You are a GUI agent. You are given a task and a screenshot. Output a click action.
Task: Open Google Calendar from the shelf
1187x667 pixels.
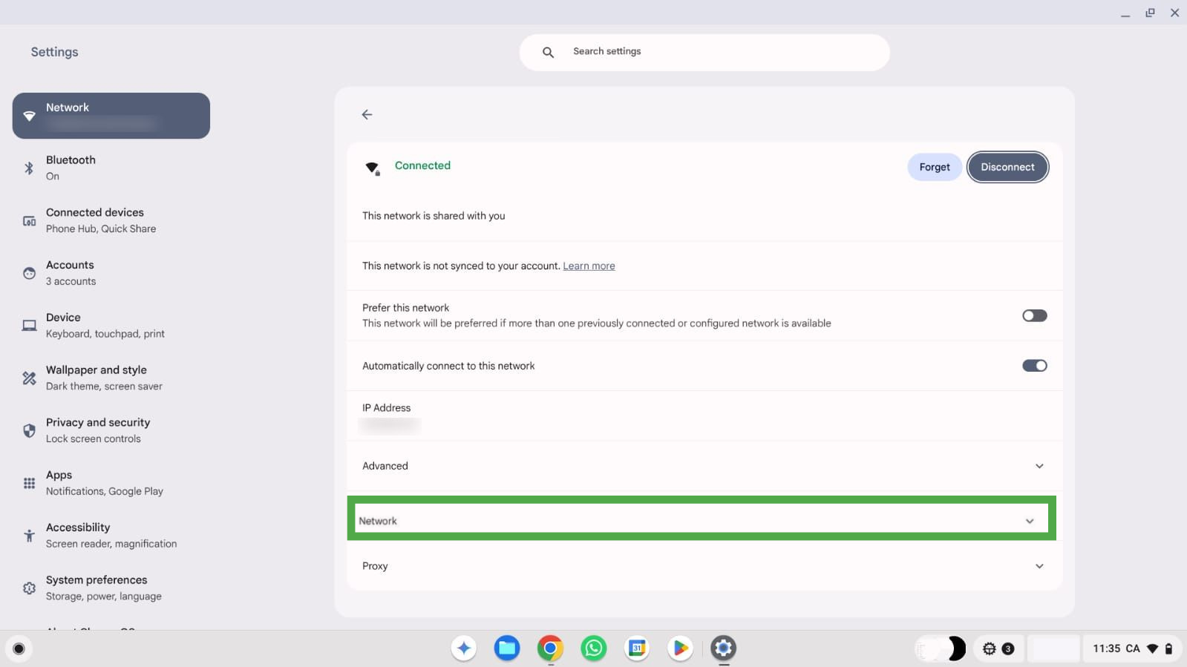pos(637,648)
